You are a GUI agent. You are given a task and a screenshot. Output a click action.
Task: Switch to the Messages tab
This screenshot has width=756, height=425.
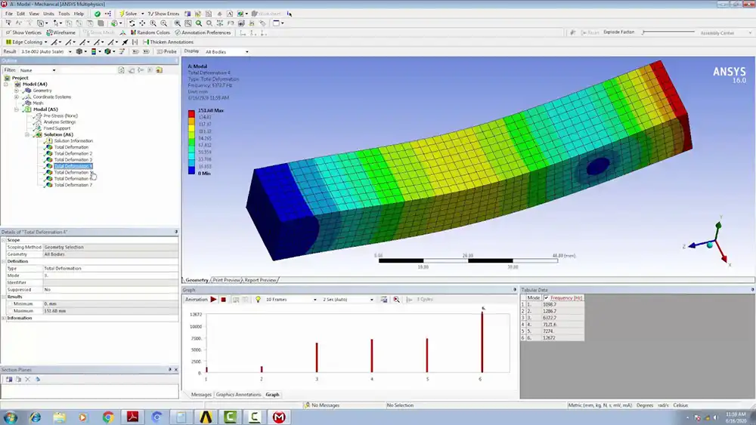coord(201,395)
